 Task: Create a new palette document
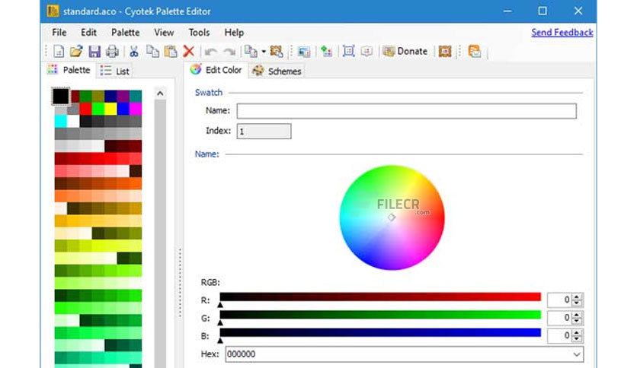(x=59, y=52)
